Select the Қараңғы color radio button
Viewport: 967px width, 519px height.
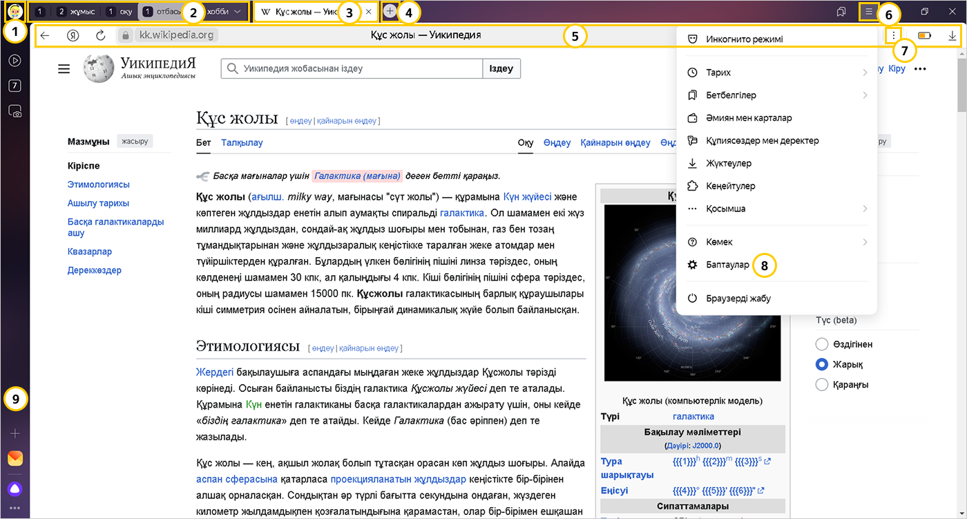click(x=822, y=384)
